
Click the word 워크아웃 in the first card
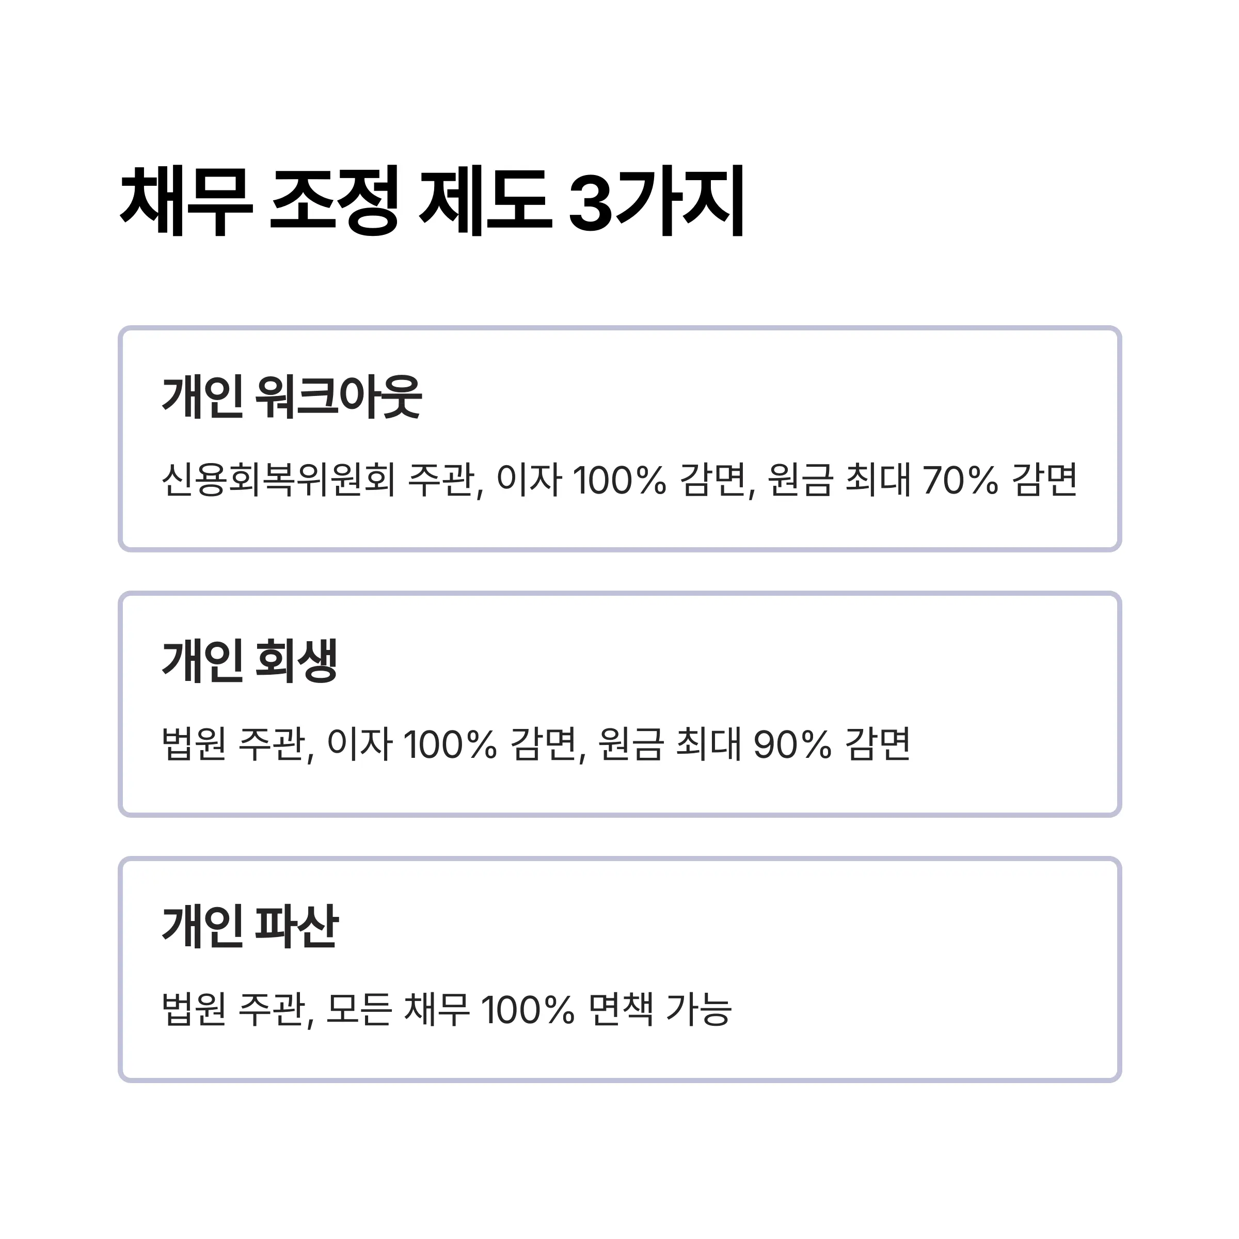339,397
